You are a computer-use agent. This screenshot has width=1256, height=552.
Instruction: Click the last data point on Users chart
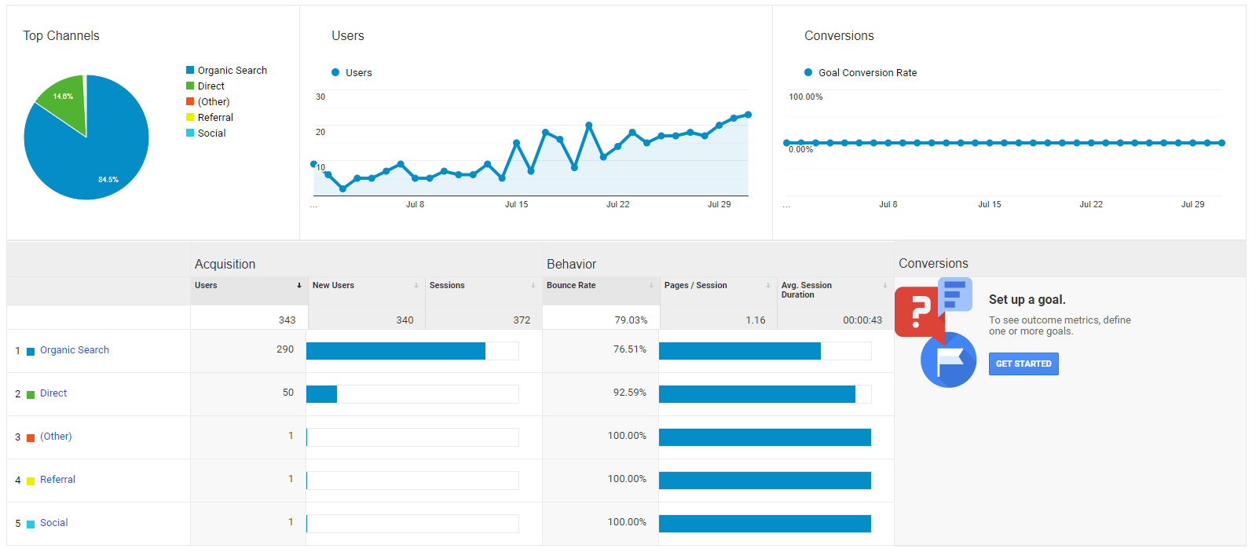tap(748, 115)
